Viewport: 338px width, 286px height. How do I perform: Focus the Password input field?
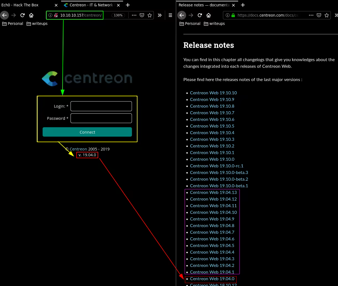coord(101,118)
